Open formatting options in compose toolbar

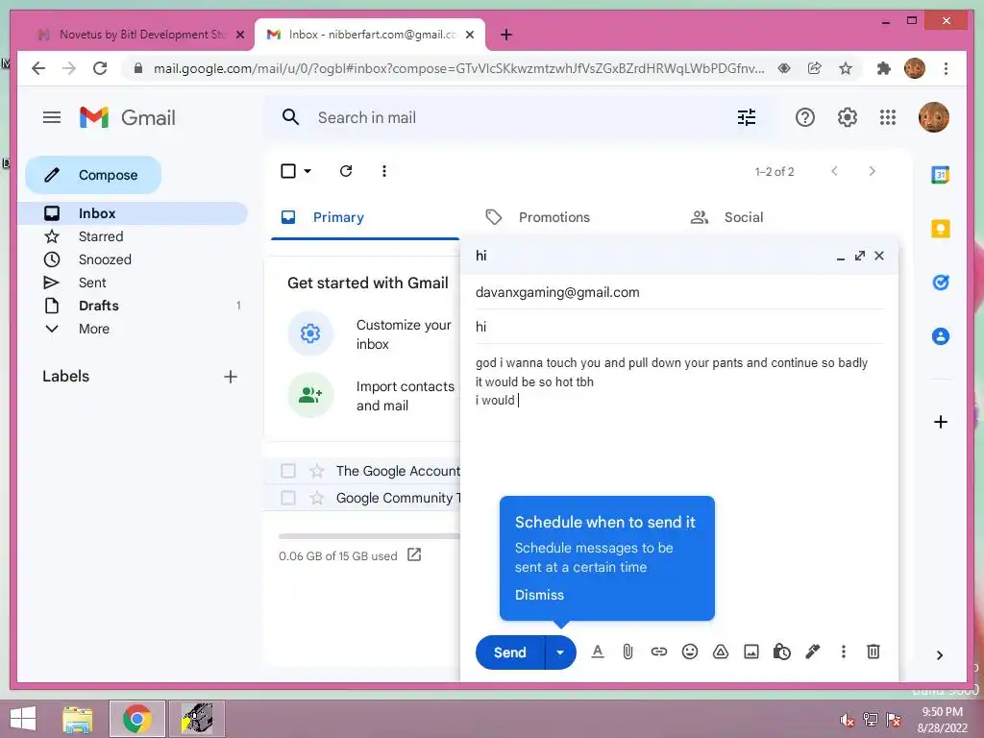click(598, 652)
